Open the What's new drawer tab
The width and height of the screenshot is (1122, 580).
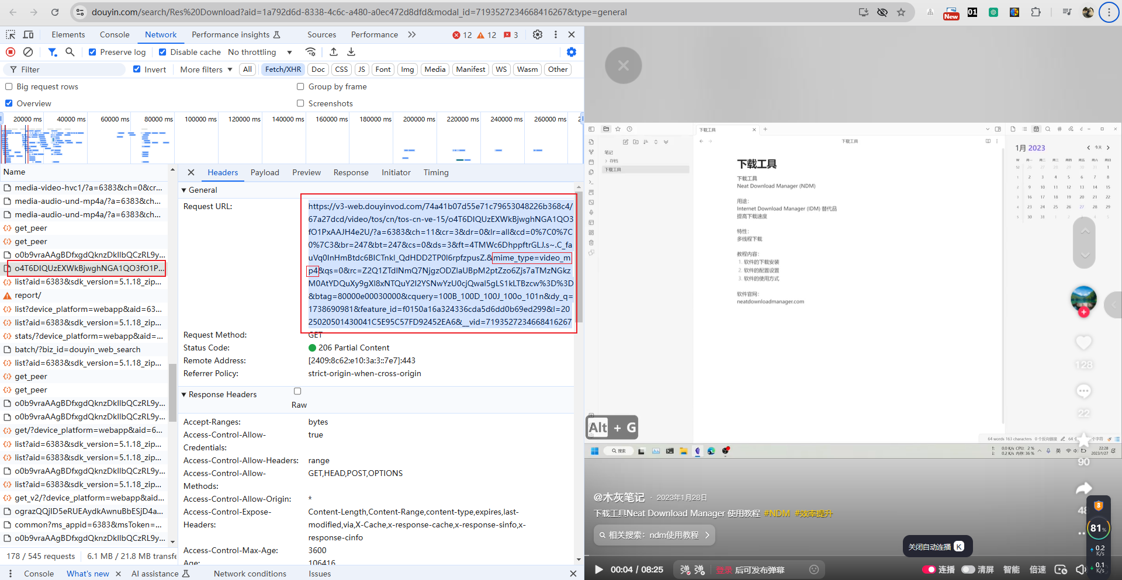pyautogui.click(x=88, y=574)
